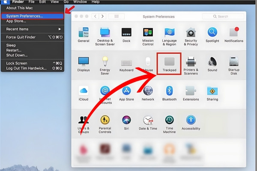257x171 pixels.
Task: Open the Window menu
Action: [80, 2]
